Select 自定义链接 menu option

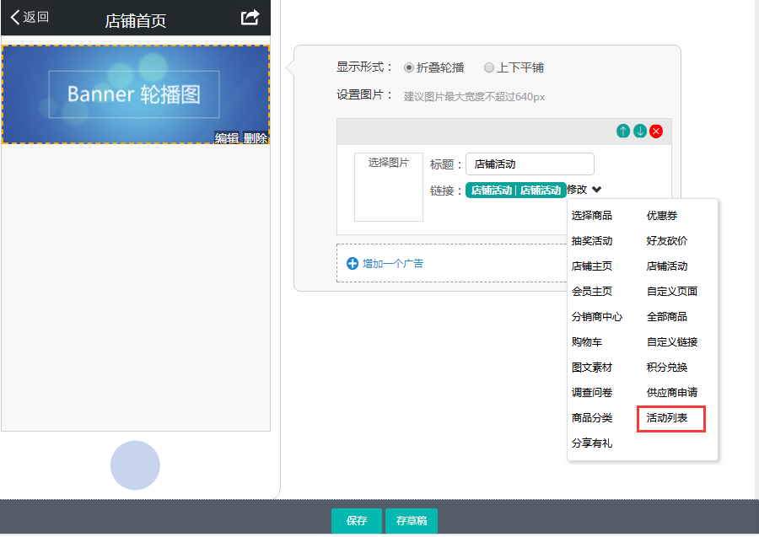click(x=672, y=342)
